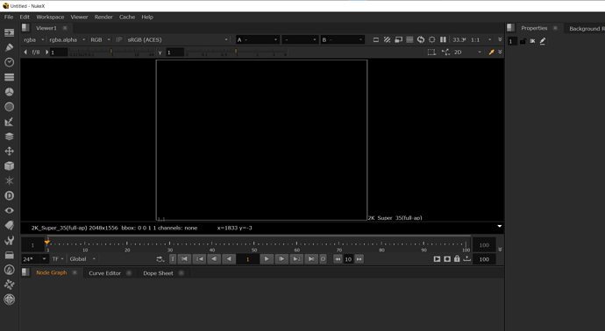Play forward in the timeline
The width and height of the screenshot is (605, 331).
tap(267, 259)
